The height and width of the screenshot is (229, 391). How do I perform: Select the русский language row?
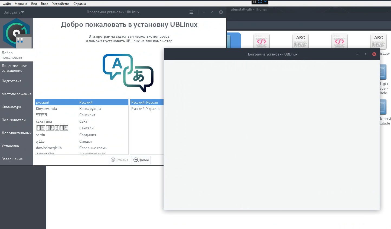[x=82, y=102]
